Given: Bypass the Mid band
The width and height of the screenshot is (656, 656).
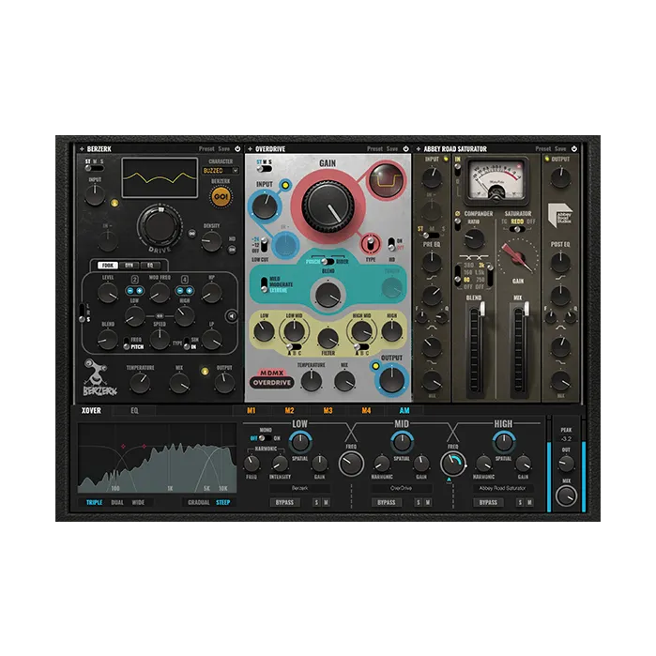Looking at the screenshot, I should pyautogui.click(x=386, y=502).
